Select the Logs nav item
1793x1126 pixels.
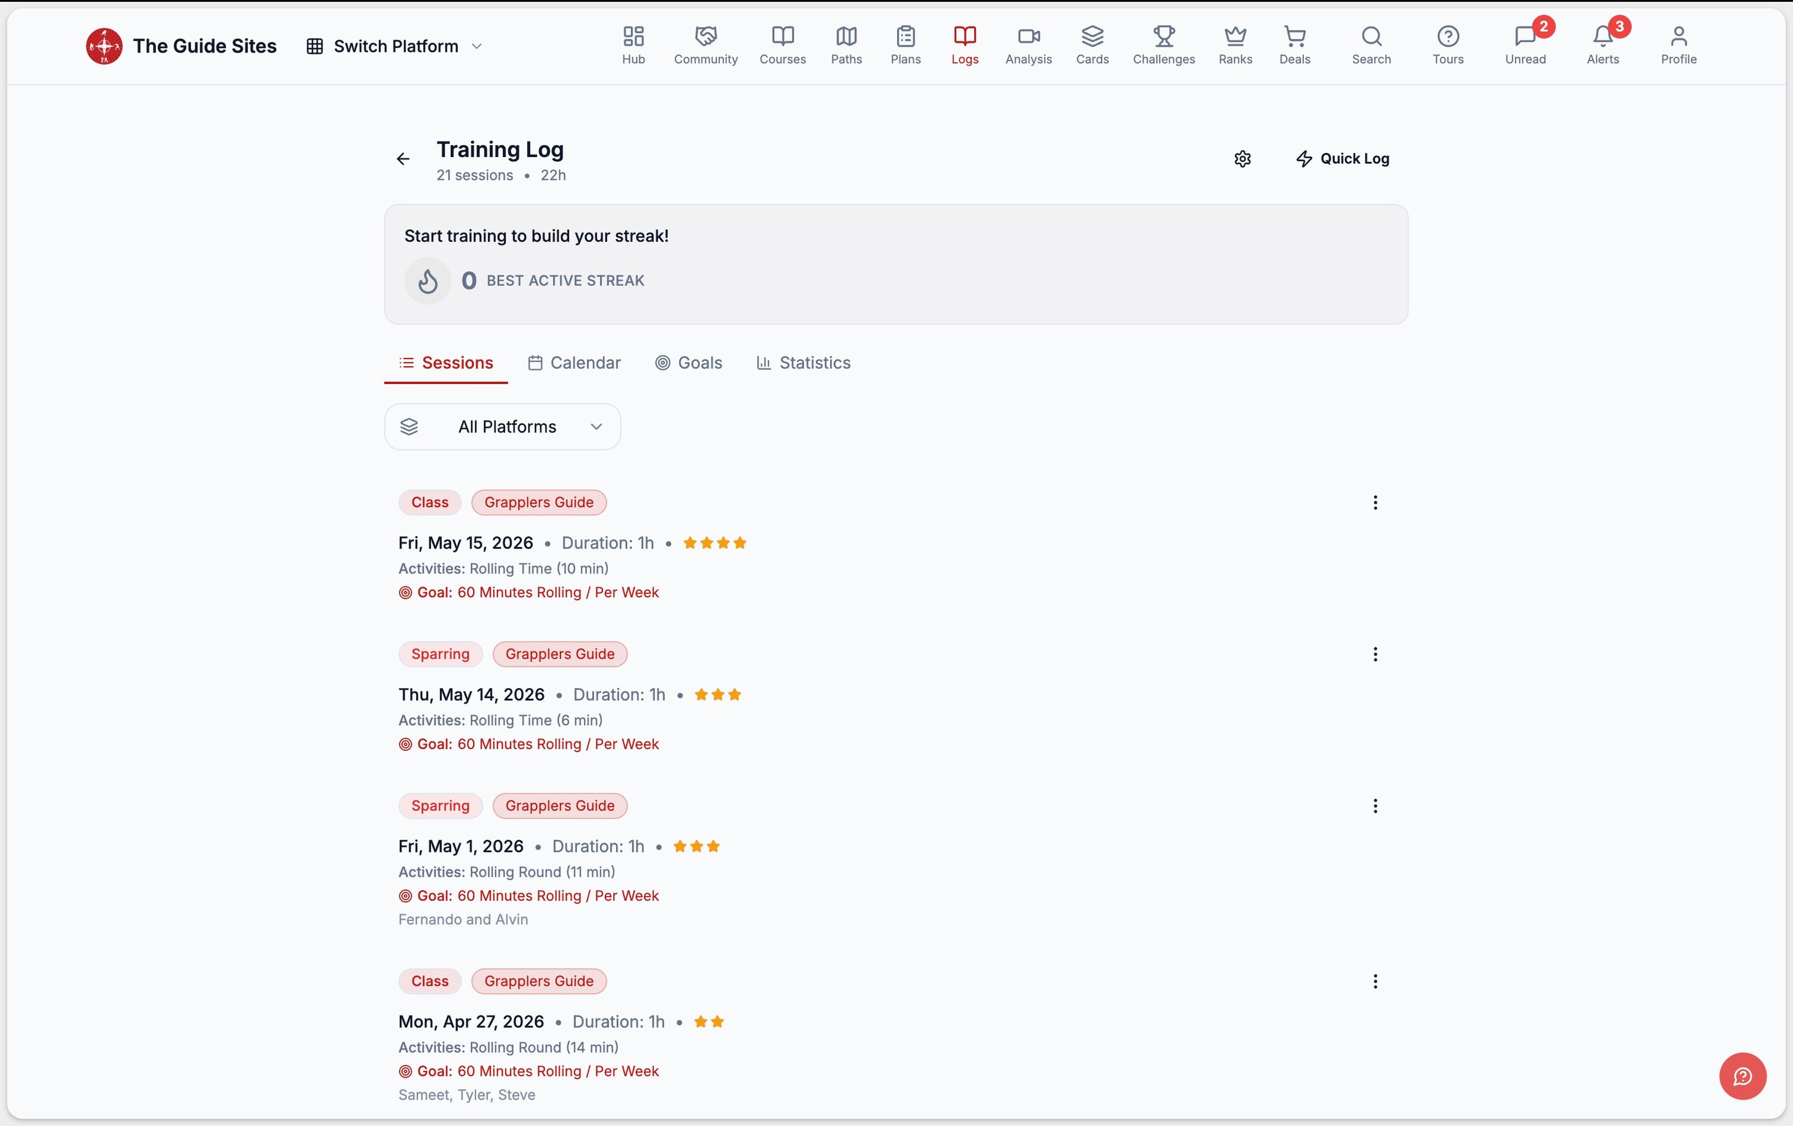pos(964,45)
